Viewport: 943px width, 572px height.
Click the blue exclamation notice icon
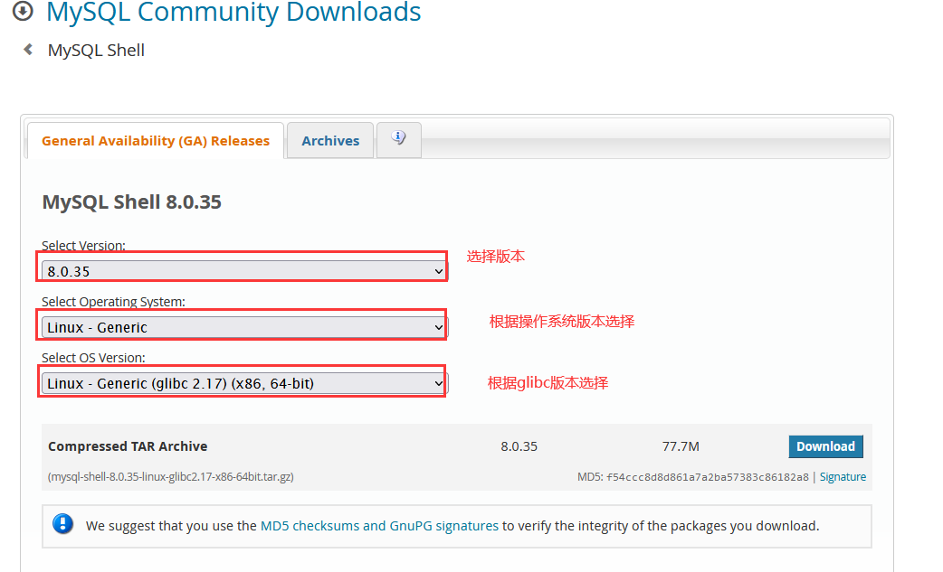click(x=62, y=524)
